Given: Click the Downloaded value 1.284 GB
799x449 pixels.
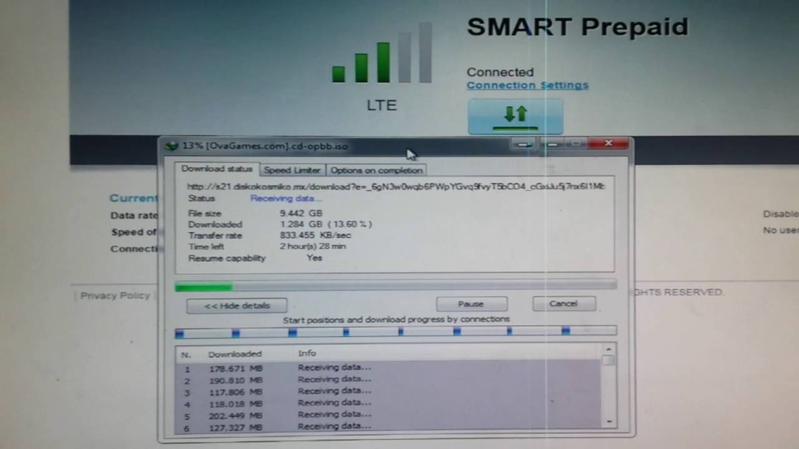Looking at the screenshot, I should [326, 224].
